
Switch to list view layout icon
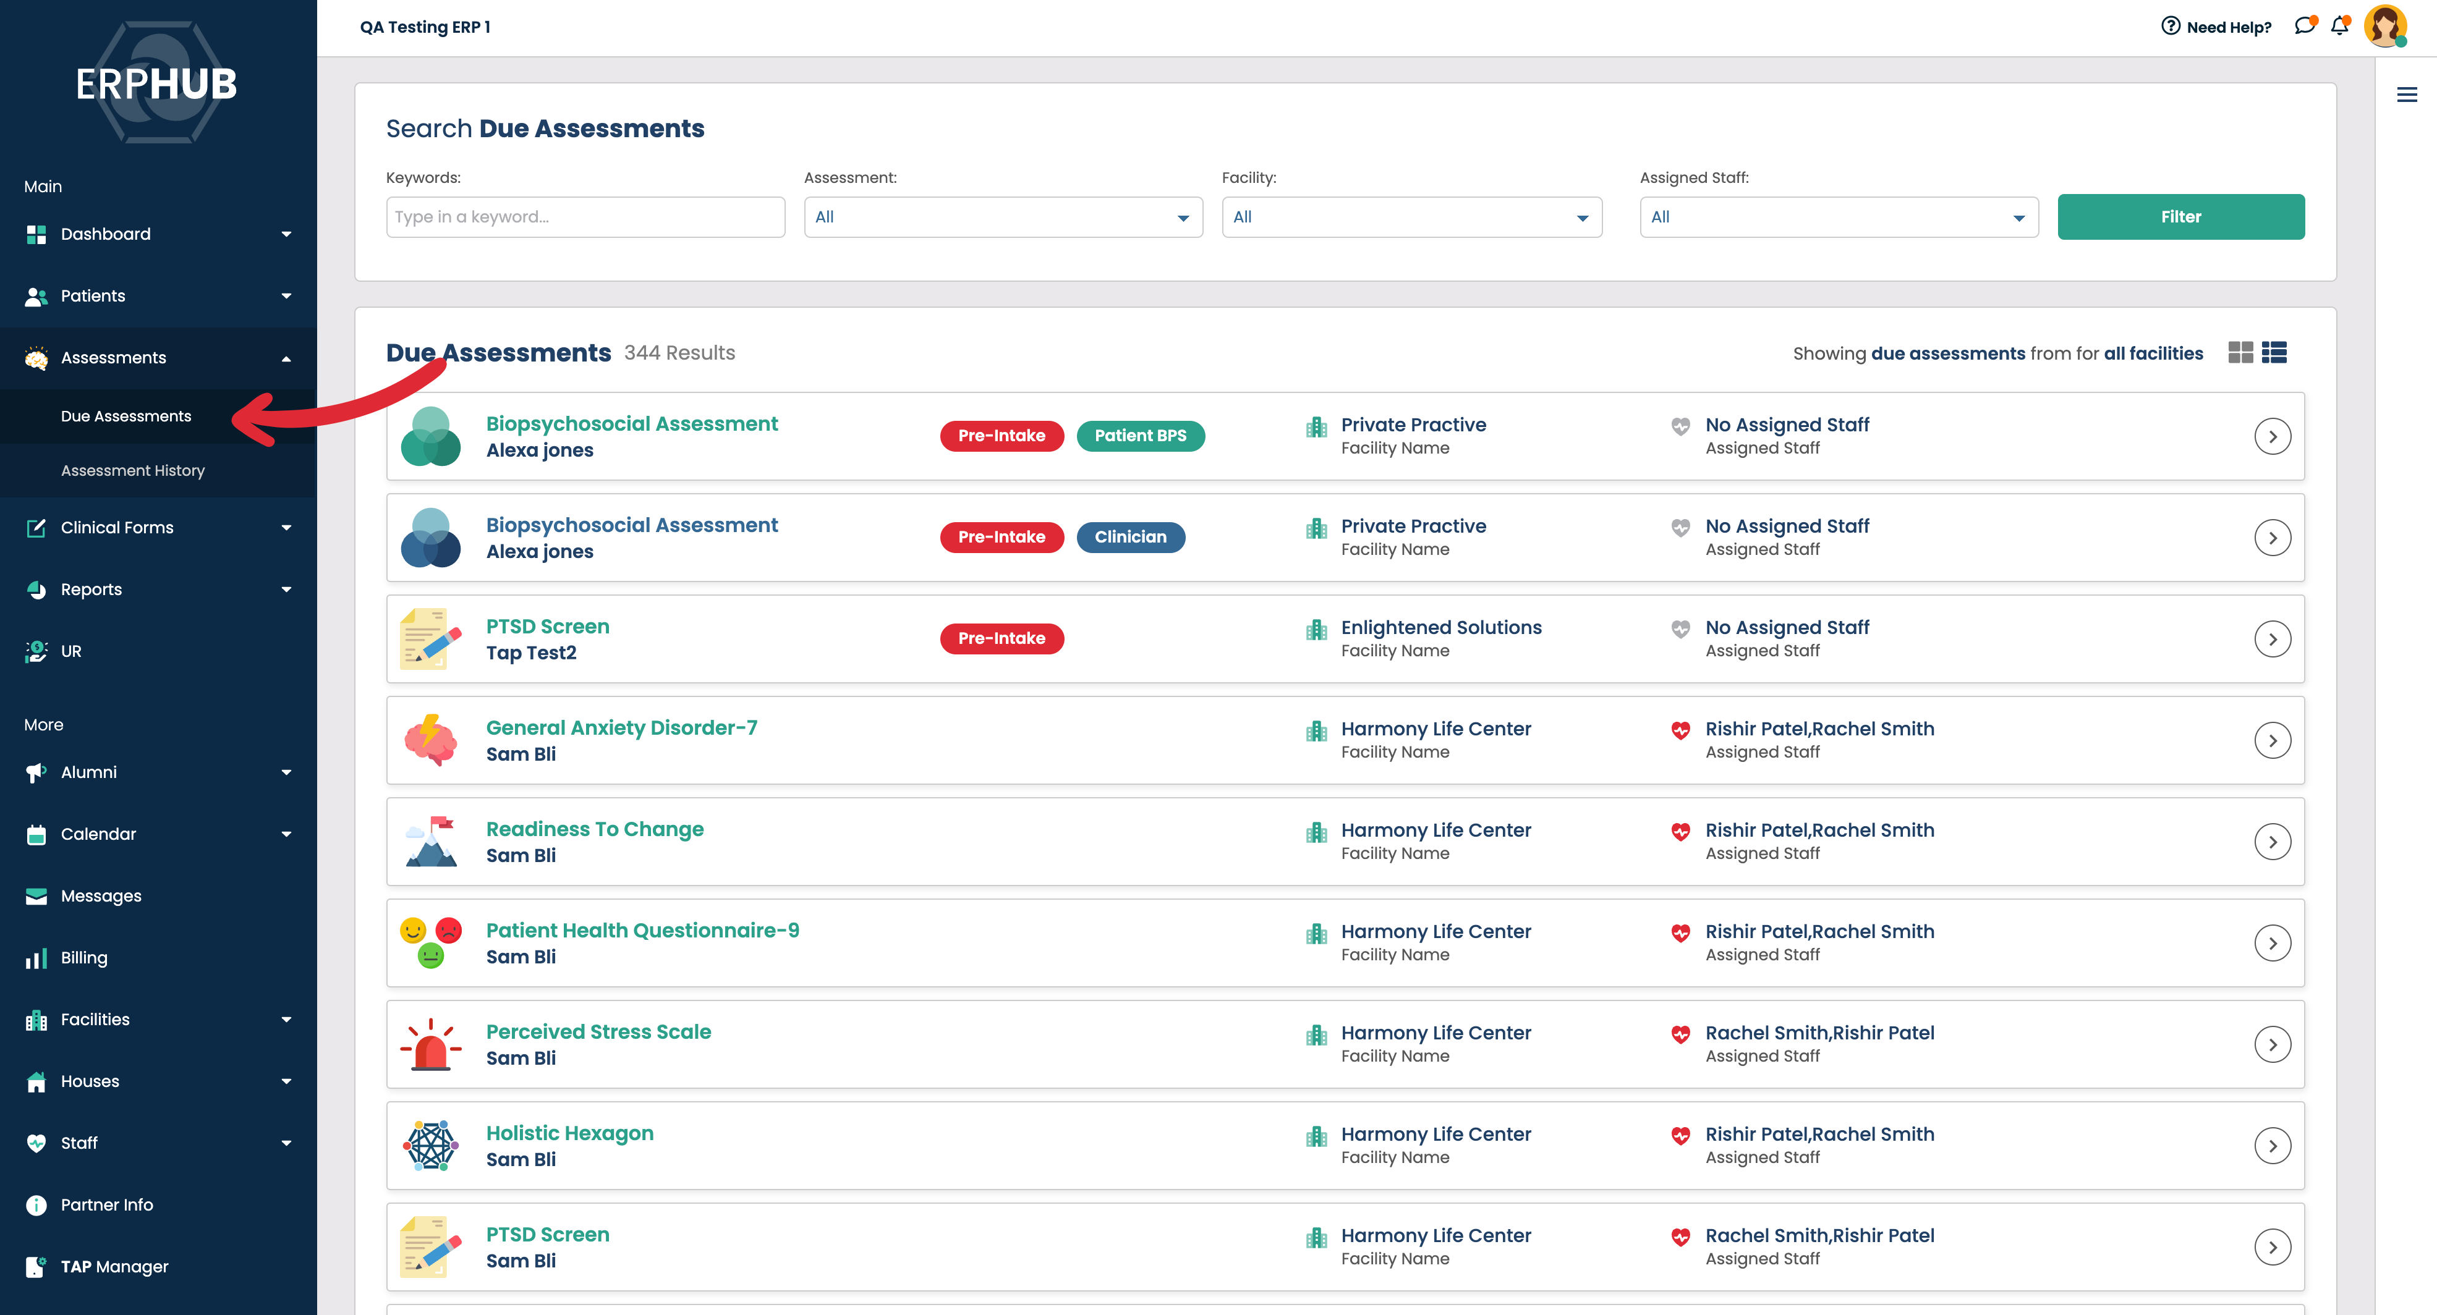(x=2274, y=353)
